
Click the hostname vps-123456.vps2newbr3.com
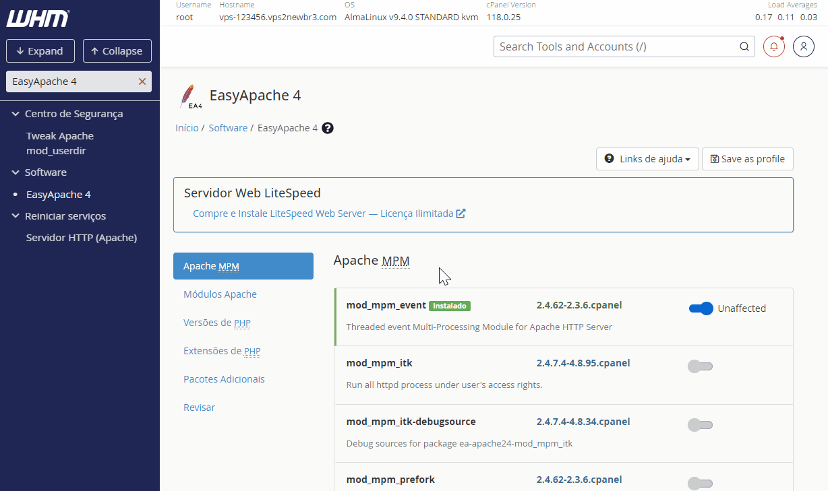(278, 18)
